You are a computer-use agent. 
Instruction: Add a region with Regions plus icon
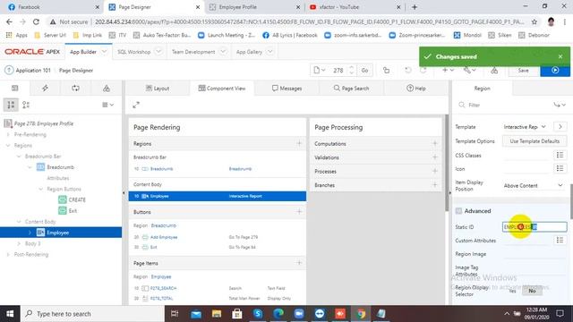pos(299,143)
